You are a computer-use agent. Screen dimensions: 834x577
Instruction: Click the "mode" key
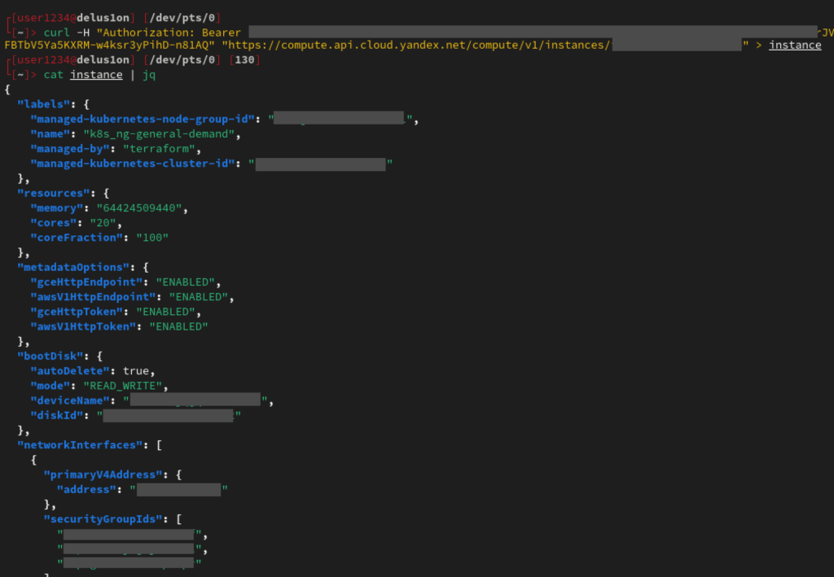coord(50,386)
